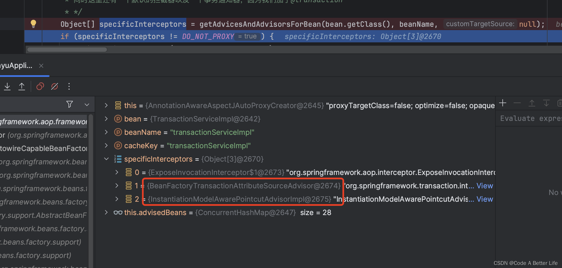
Task: Click the move watch up arrow icon
Action: (532, 103)
